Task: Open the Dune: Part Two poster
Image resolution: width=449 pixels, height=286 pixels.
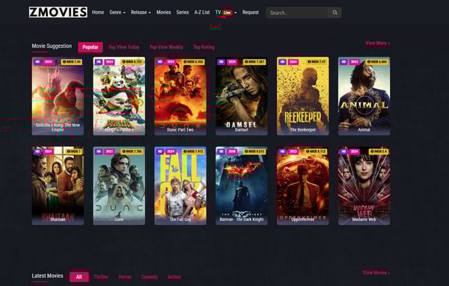Action: click(x=180, y=96)
